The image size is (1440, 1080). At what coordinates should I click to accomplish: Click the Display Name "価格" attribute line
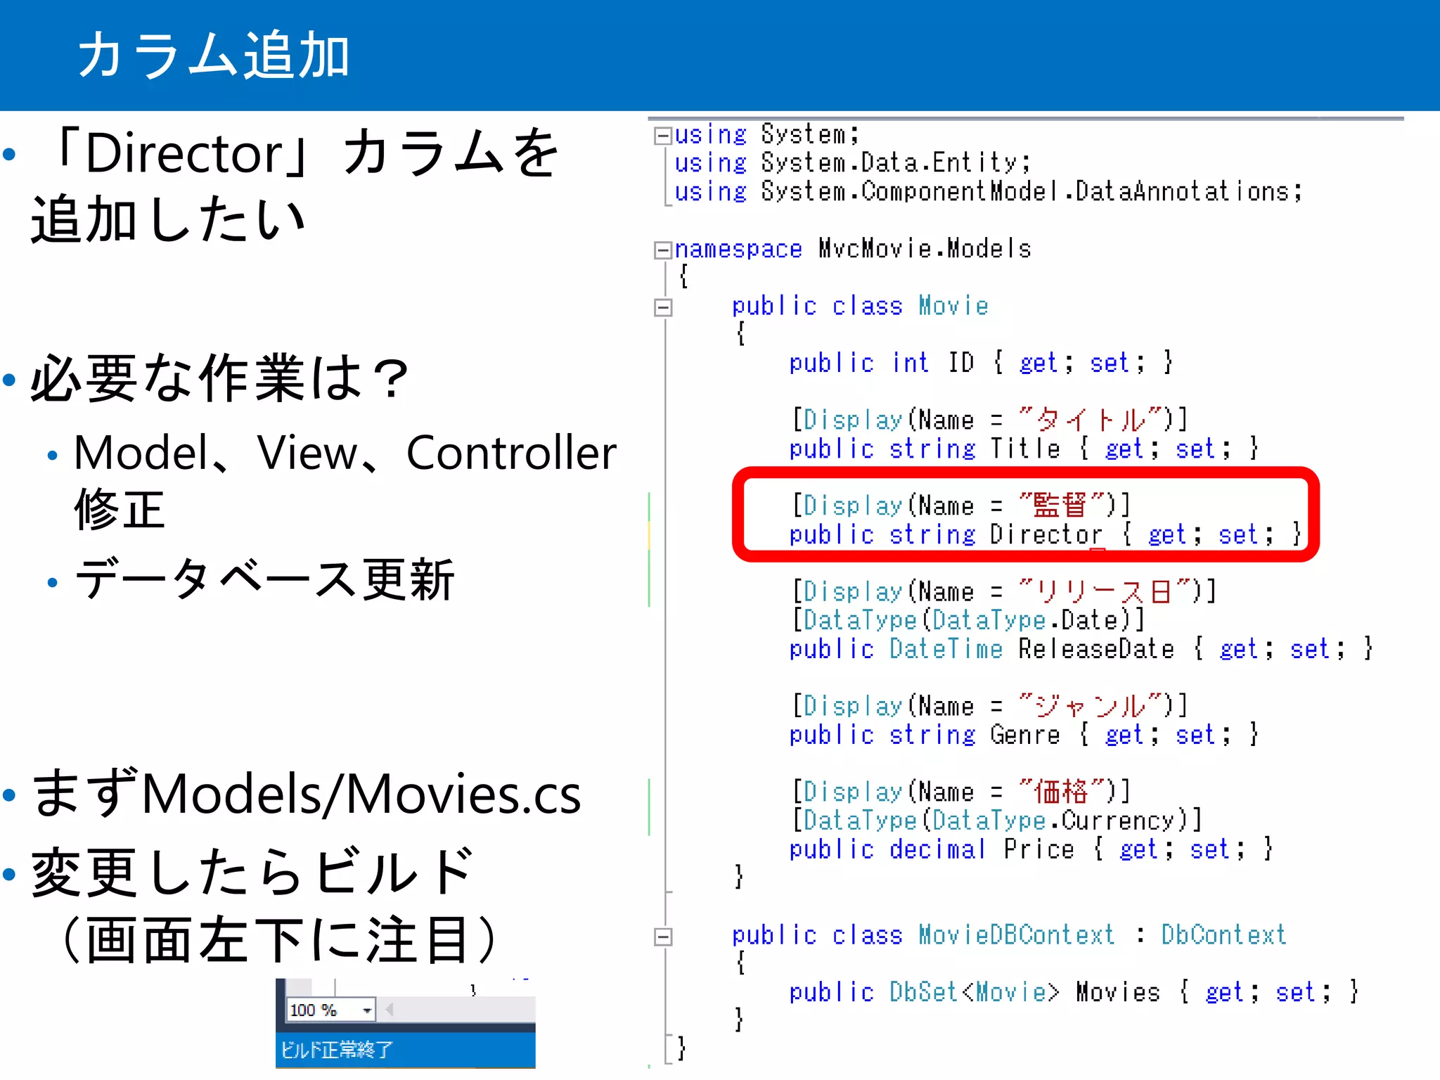pyautogui.click(x=961, y=792)
